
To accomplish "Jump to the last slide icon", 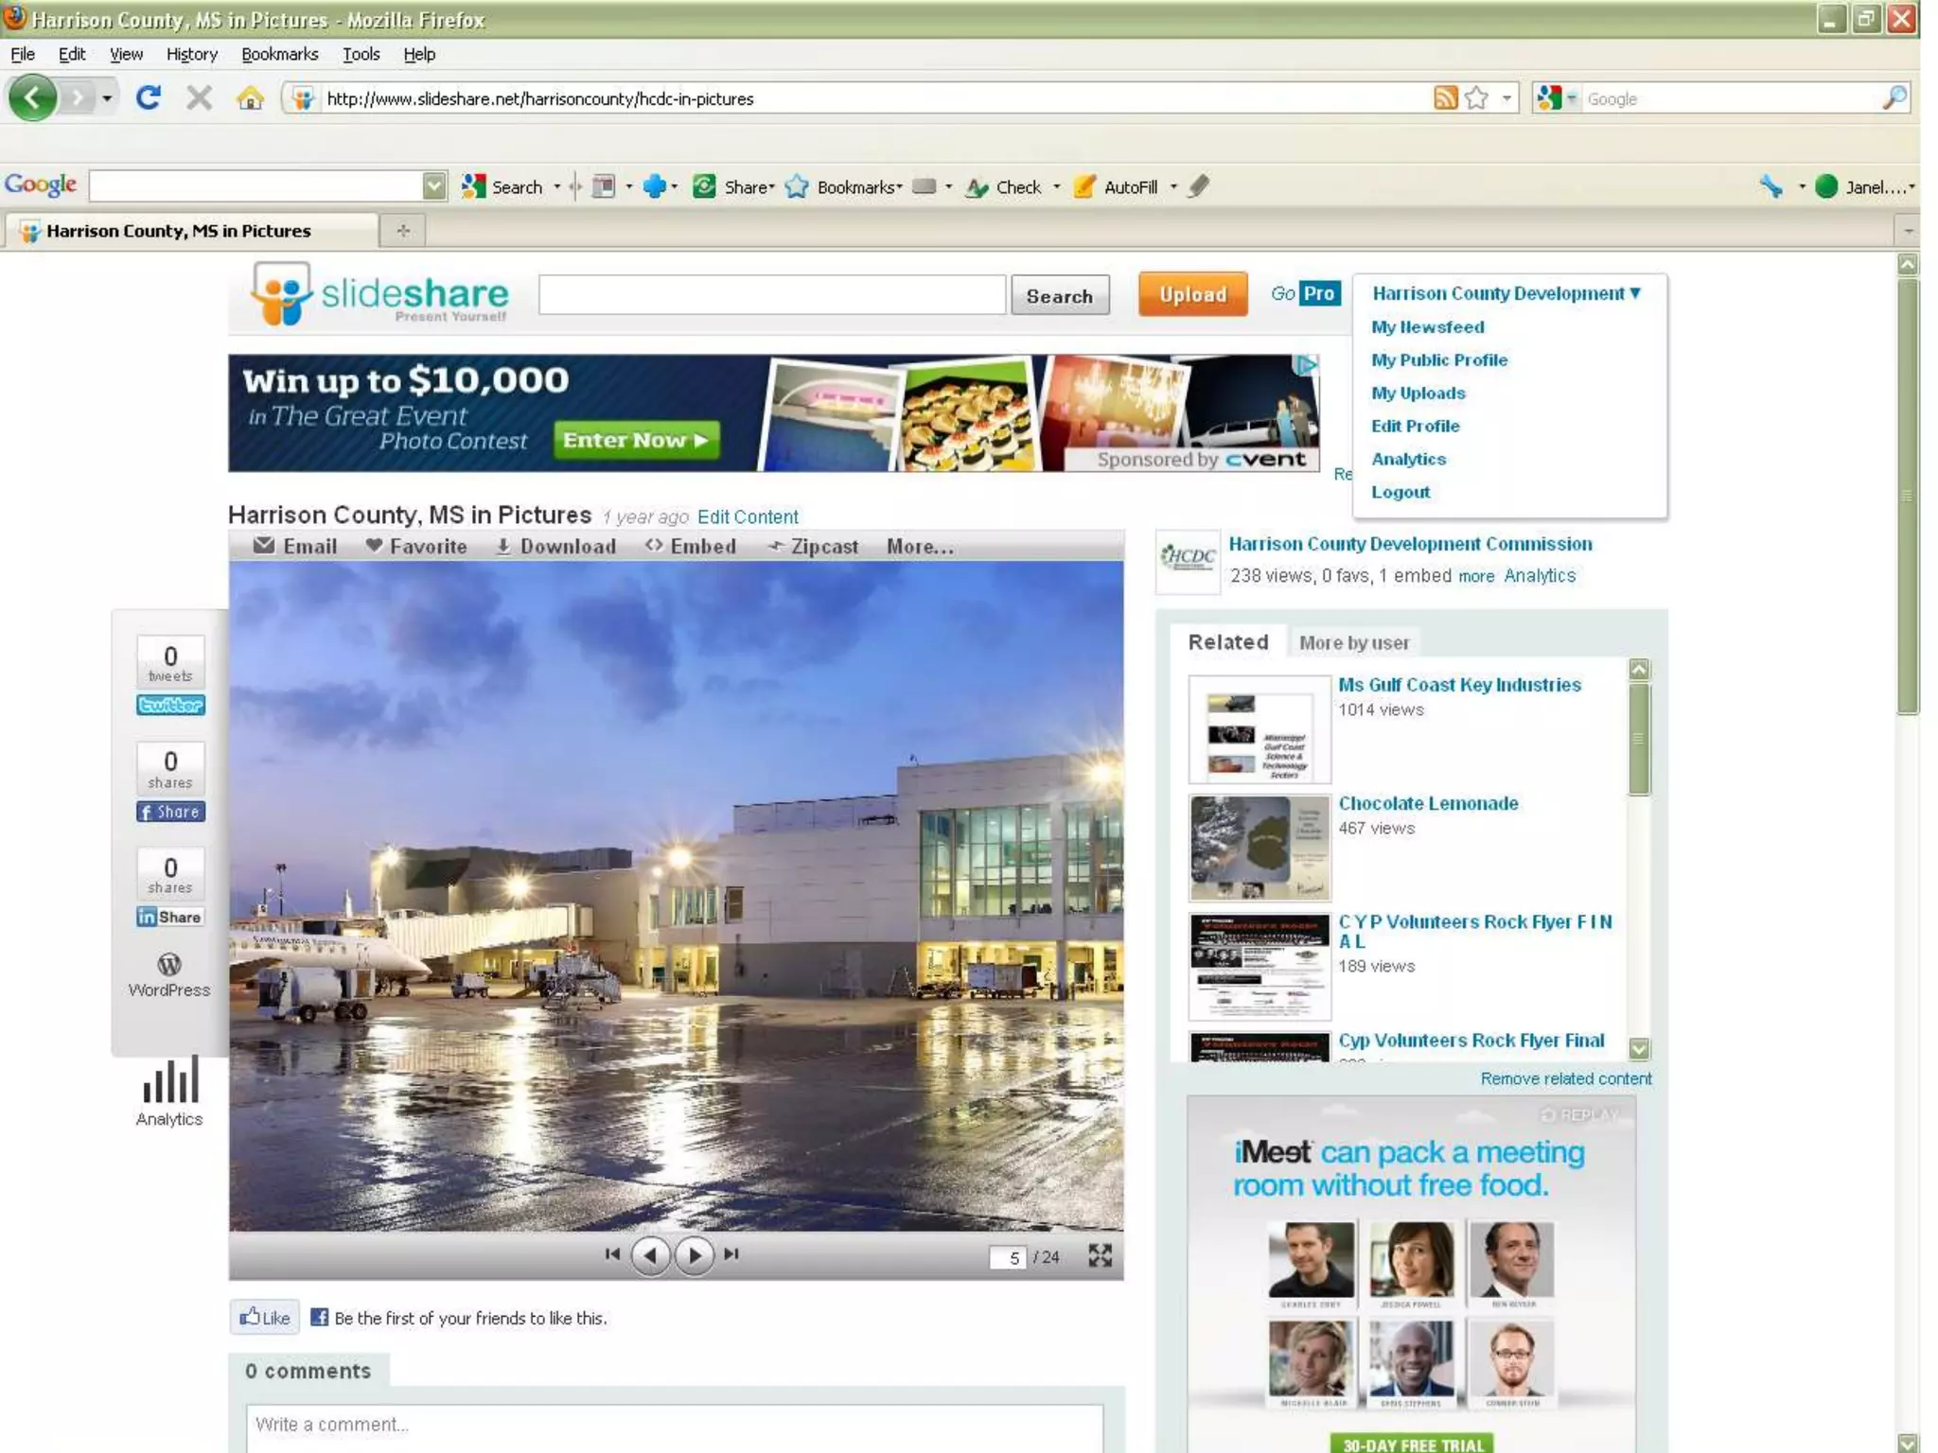I will (731, 1254).
